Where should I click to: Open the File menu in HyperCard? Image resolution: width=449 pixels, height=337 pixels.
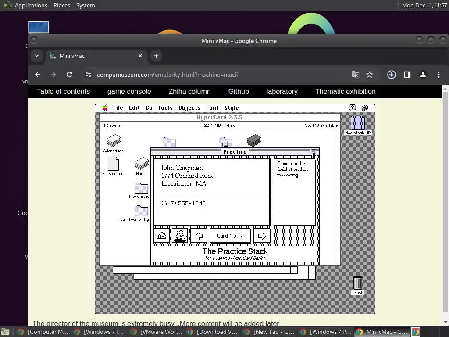pyautogui.click(x=118, y=108)
